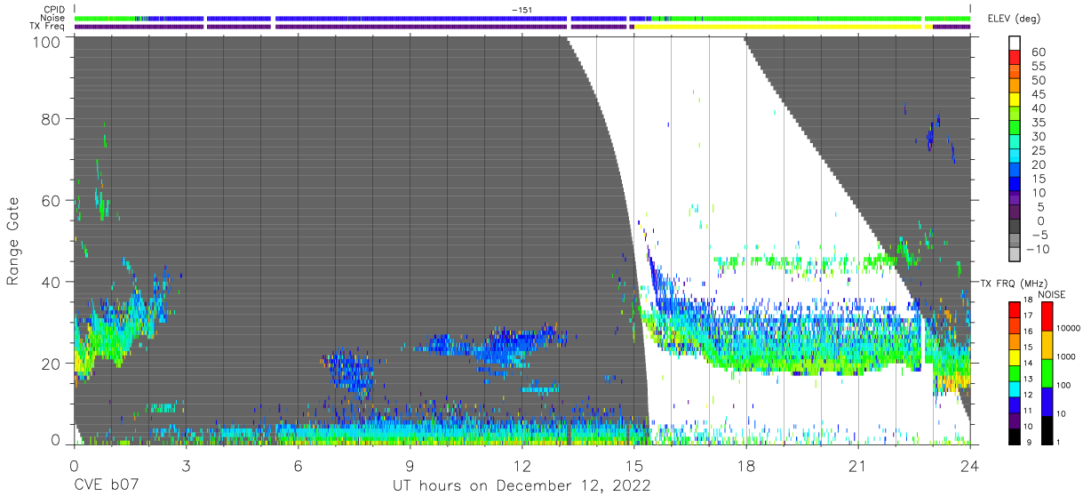
Task: Click the CPID row label
Action: (52, 10)
